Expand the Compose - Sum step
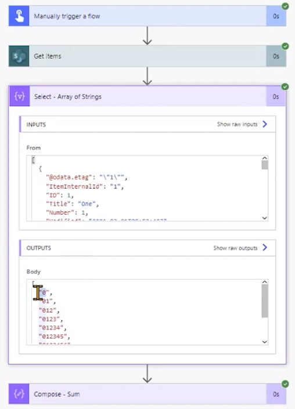 [147, 394]
